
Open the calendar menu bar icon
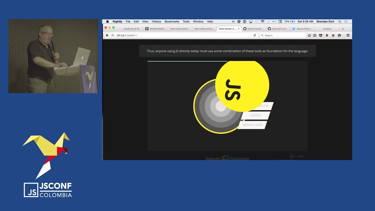280,21
